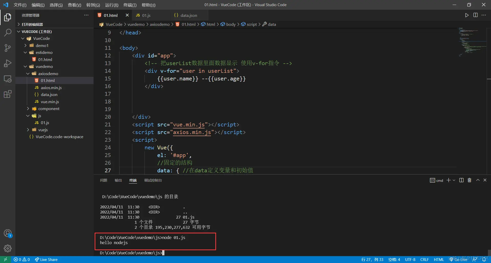Open the Run and Debug view
The height and width of the screenshot is (263, 491).
[x=8, y=63]
